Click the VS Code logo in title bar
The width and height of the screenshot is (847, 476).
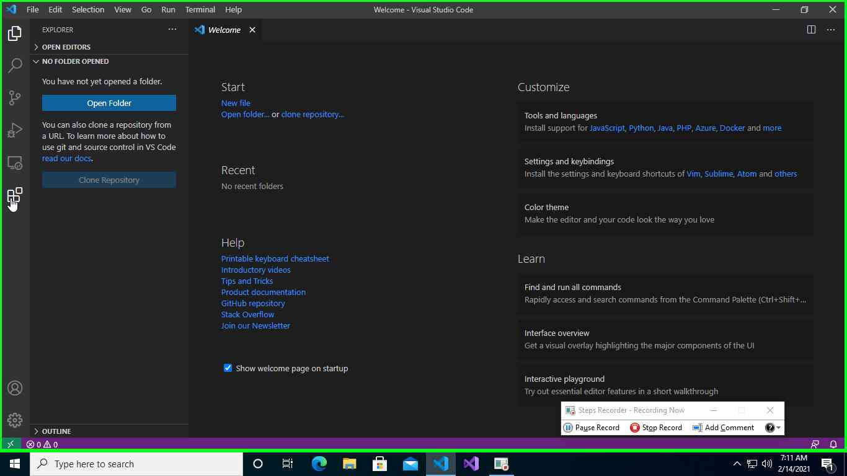pyautogui.click(x=11, y=9)
